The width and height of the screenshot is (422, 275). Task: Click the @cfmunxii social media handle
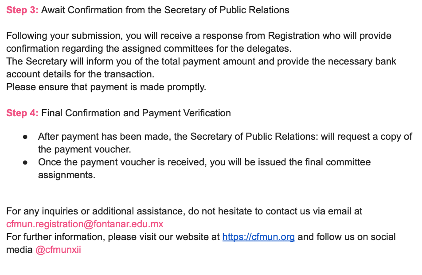pos(58,250)
